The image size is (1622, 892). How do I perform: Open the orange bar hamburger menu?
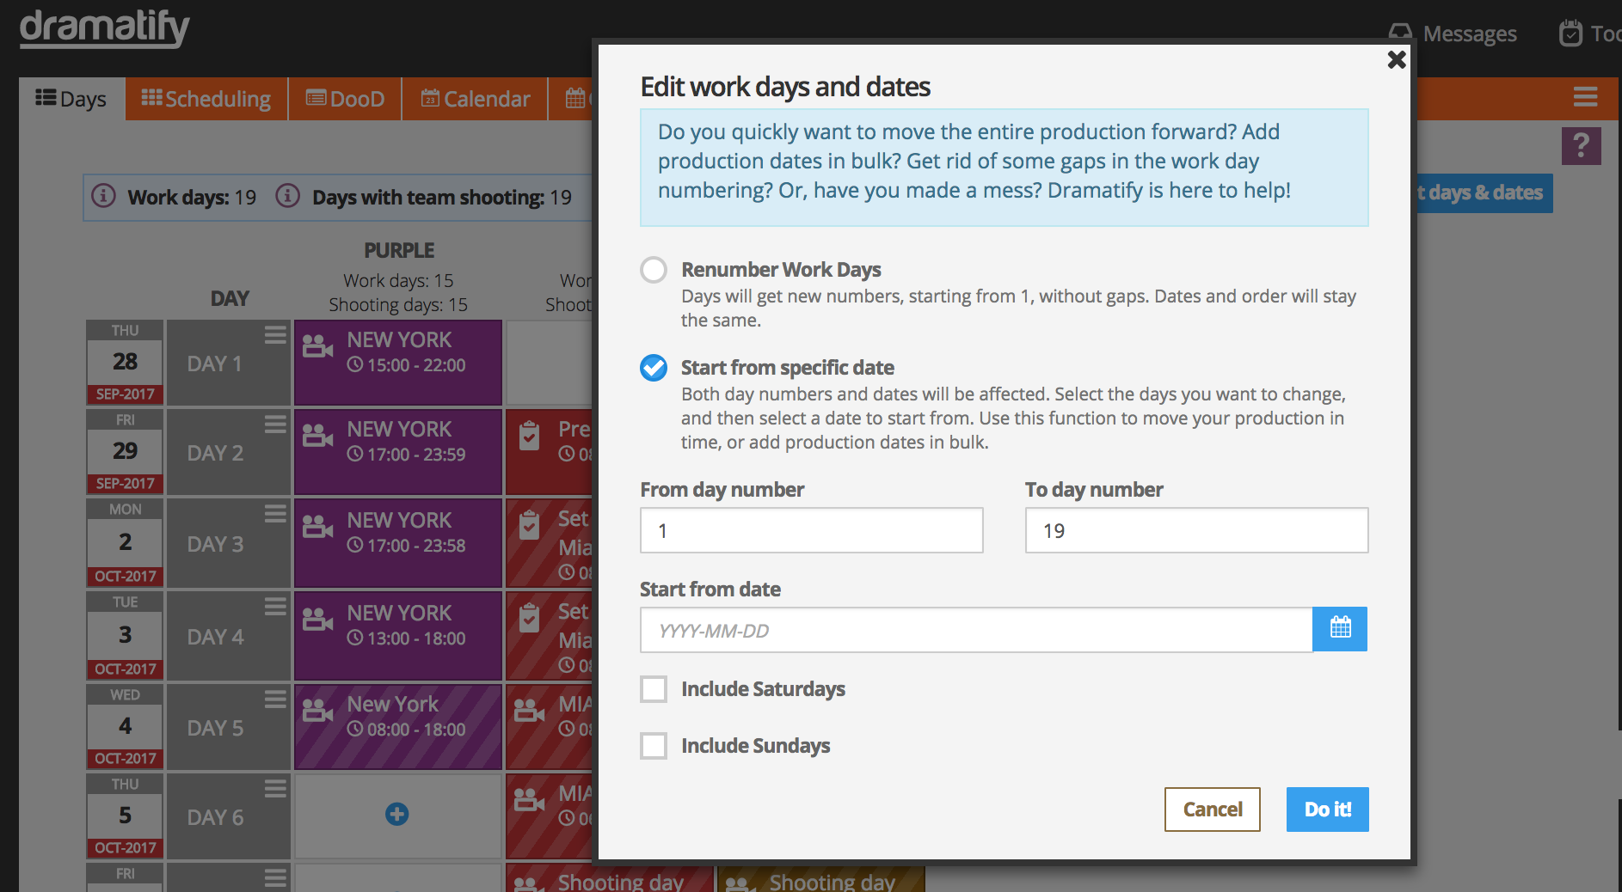[x=1585, y=97]
